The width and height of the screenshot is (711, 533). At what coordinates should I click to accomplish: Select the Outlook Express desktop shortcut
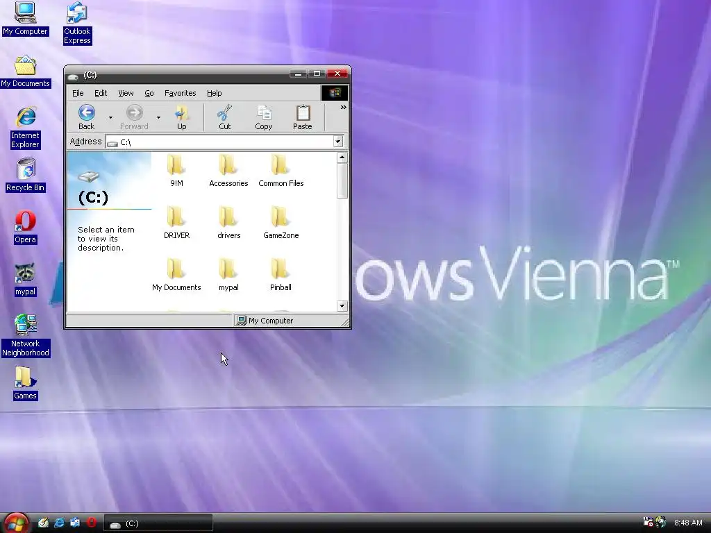(77, 23)
